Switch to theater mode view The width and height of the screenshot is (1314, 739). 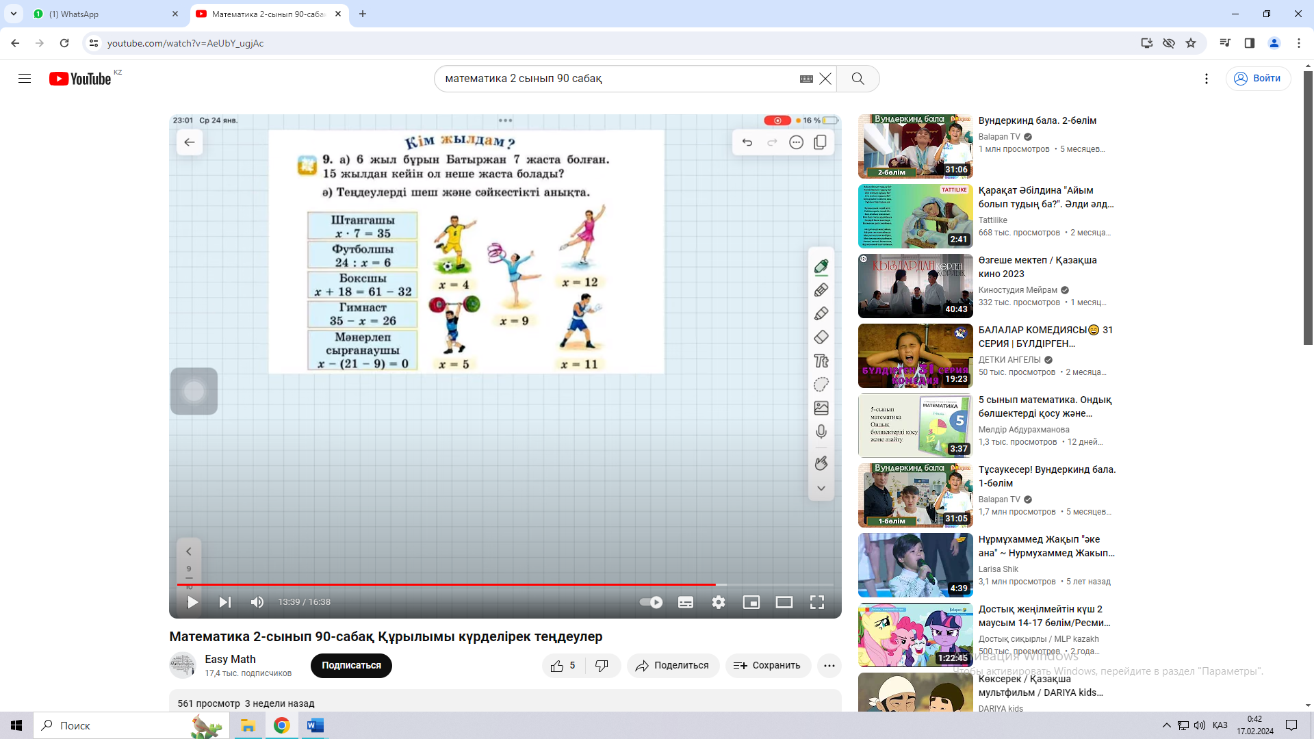[x=784, y=602]
